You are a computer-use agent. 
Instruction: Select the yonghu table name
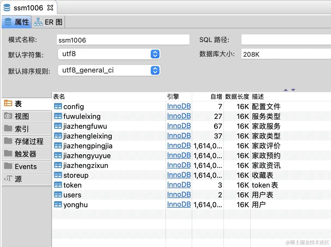point(76,205)
